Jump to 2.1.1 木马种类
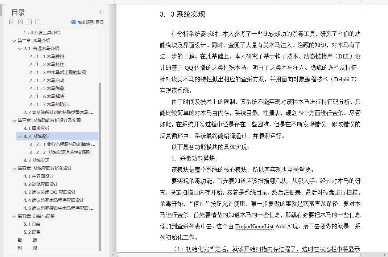 [47, 57]
